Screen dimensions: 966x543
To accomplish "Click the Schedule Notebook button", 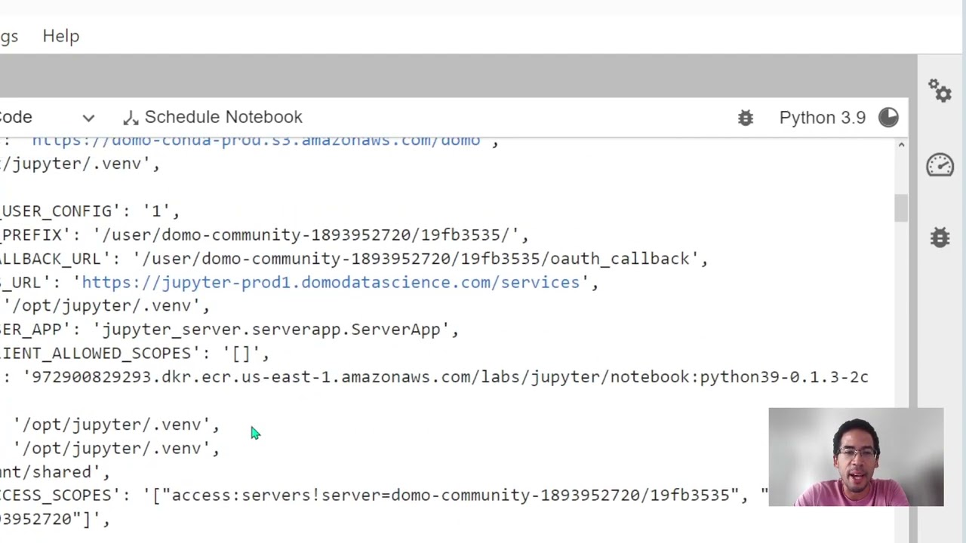I will coord(213,117).
